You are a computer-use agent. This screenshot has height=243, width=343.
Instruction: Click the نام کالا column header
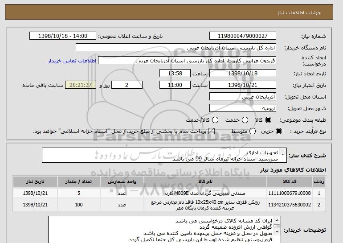click(x=205, y=182)
